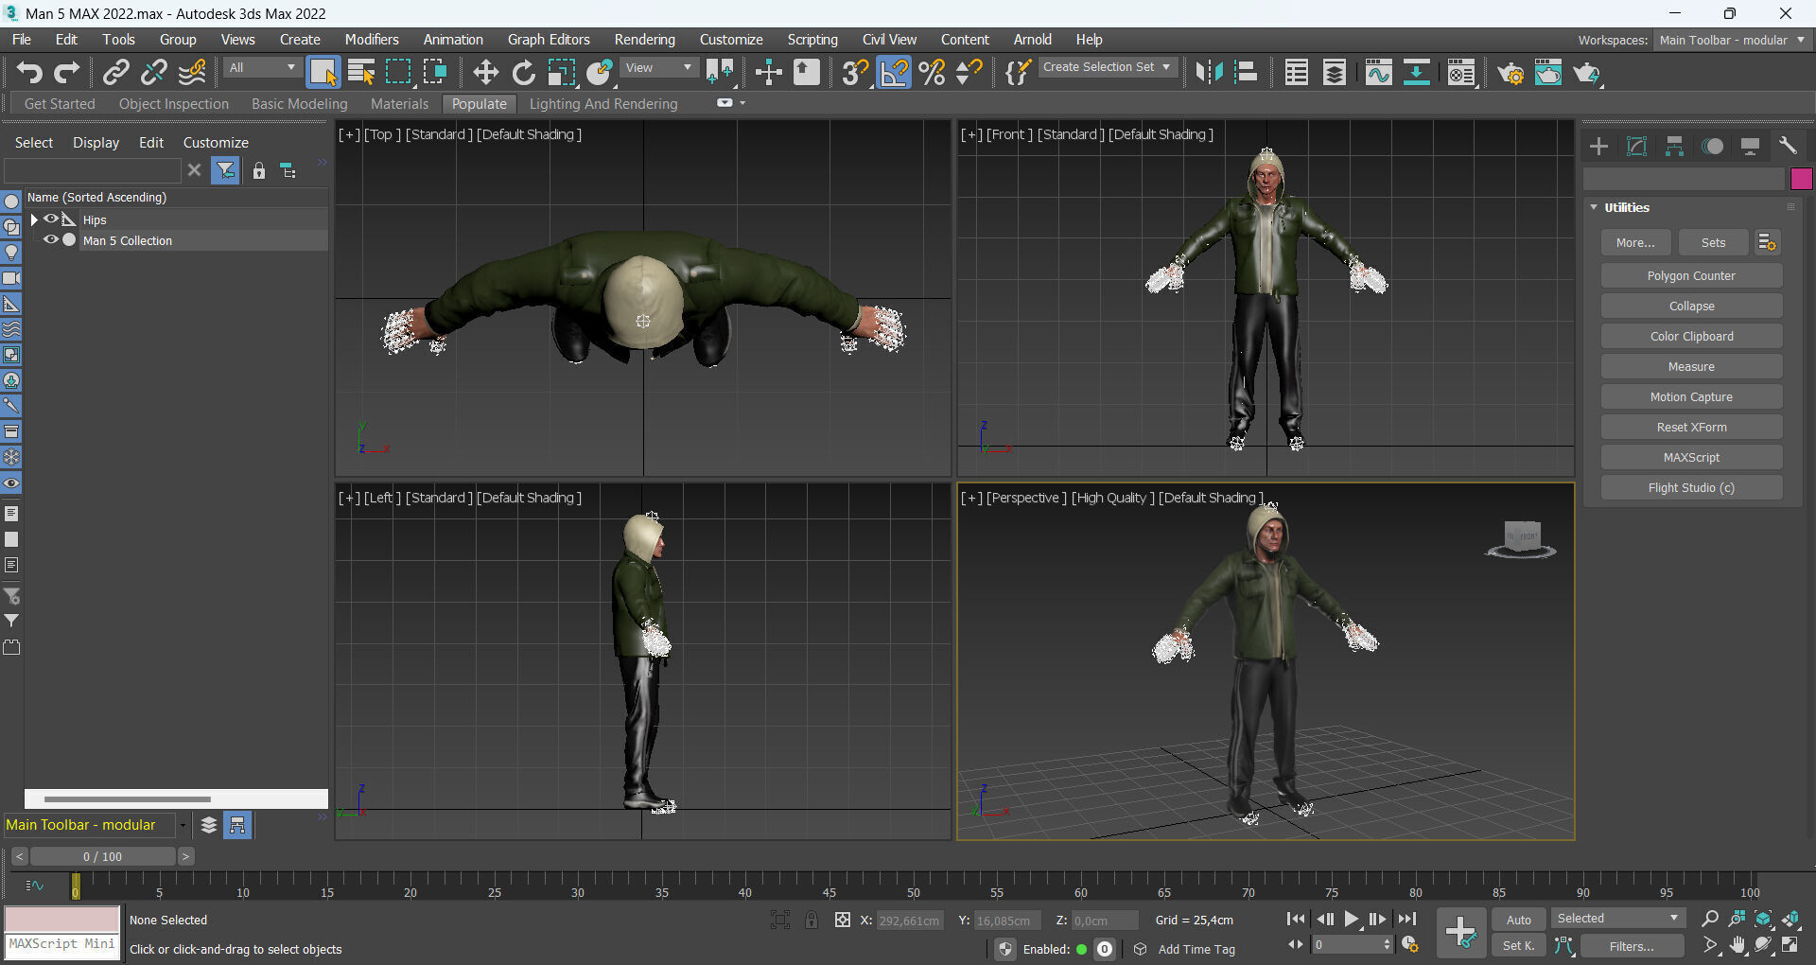The height and width of the screenshot is (965, 1816).
Task: Open the Rendering menu
Action: (x=645, y=40)
